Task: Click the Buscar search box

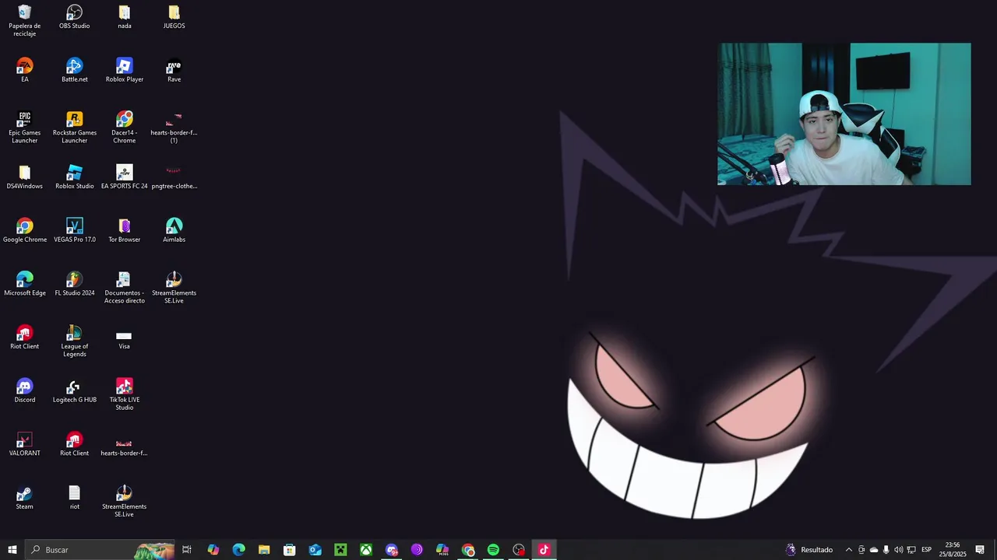Action: coord(100,550)
